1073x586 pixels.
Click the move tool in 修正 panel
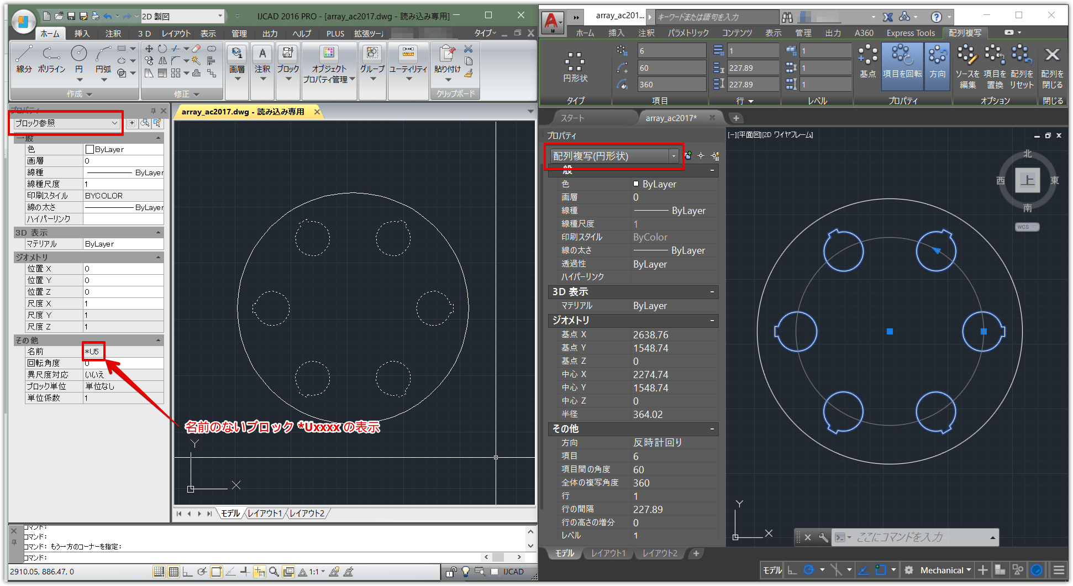149,49
